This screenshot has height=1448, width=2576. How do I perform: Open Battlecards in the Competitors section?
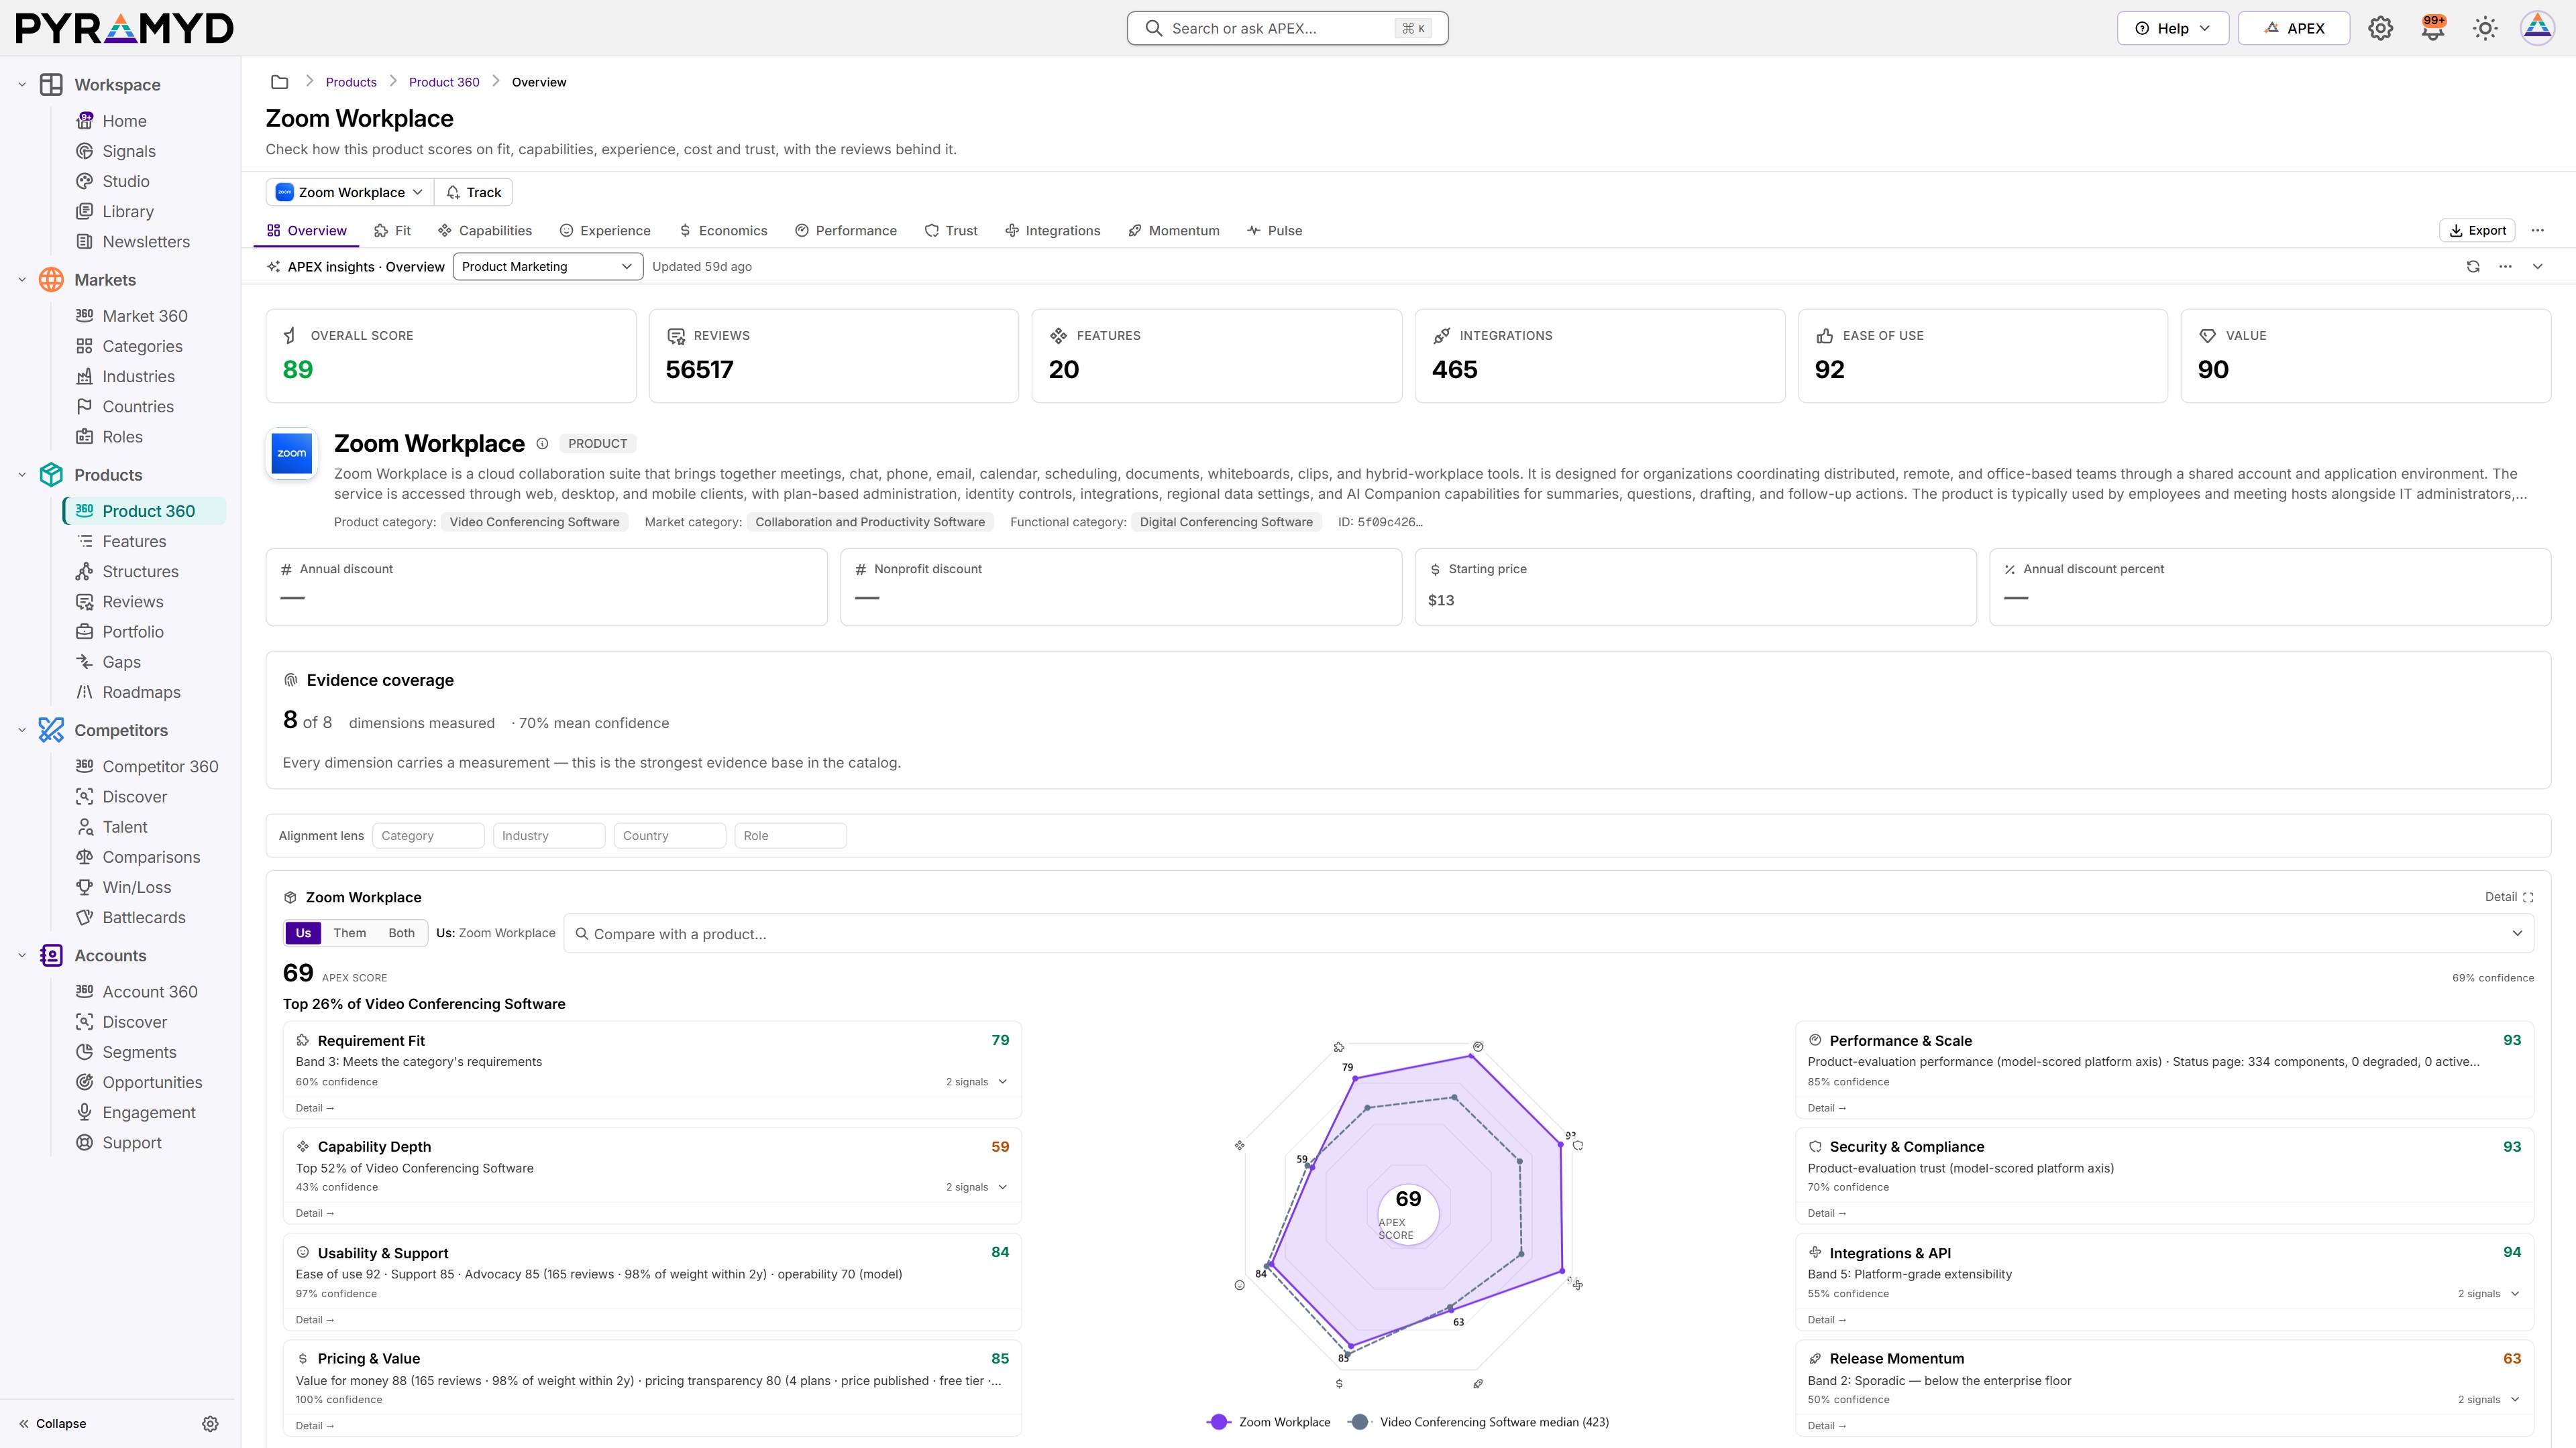(x=144, y=917)
